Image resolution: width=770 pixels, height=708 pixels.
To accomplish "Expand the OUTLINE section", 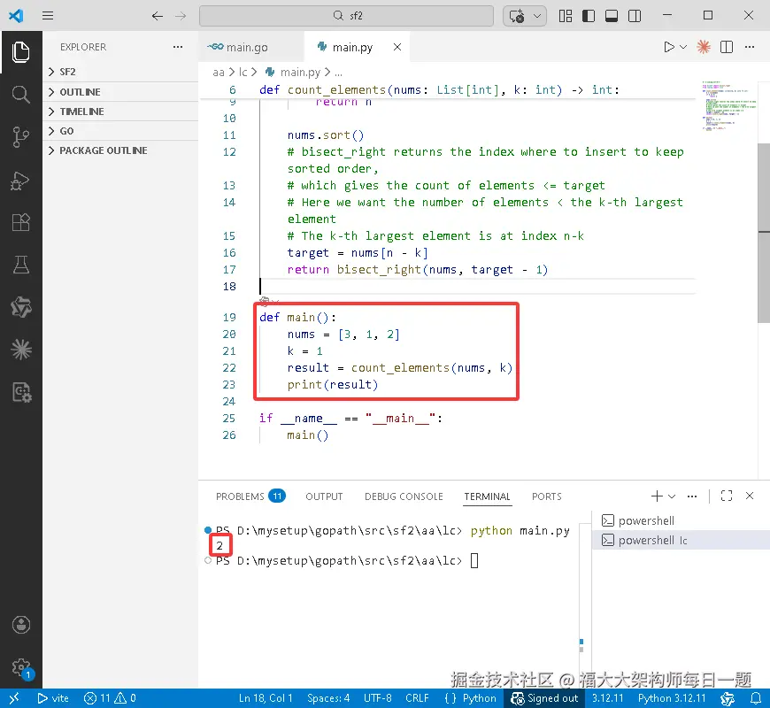I will tap(120, 92).
